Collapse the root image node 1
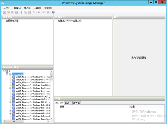The height and width of the screenshot is (124, 167). 3,71
